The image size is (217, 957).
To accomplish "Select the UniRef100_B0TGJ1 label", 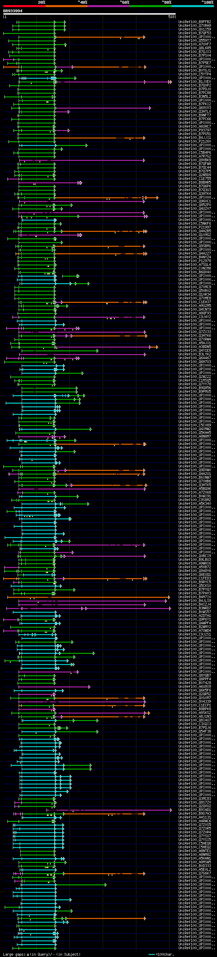I will pos(195,71).
